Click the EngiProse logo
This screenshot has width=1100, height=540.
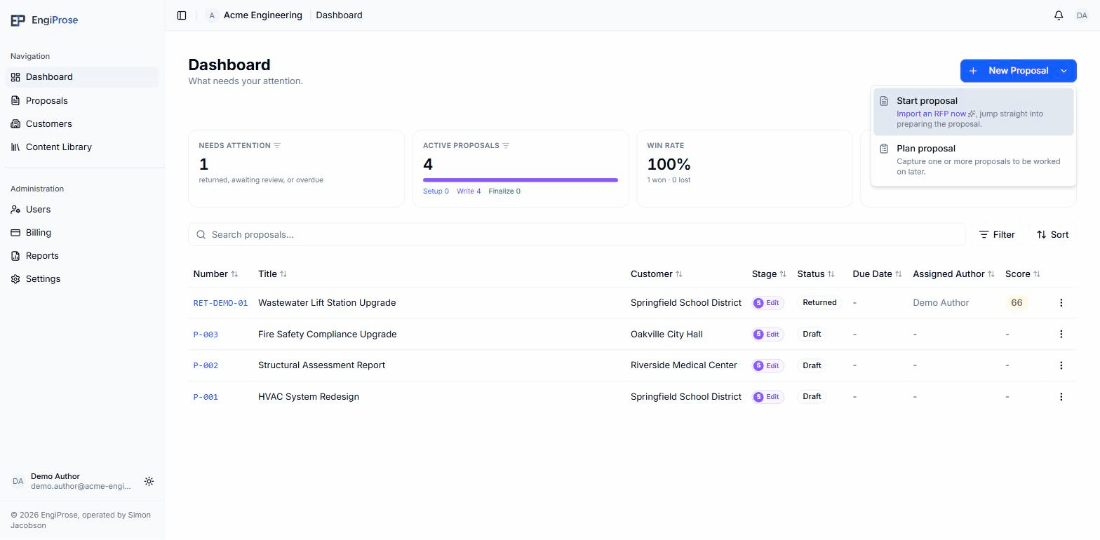pos(44,20)
